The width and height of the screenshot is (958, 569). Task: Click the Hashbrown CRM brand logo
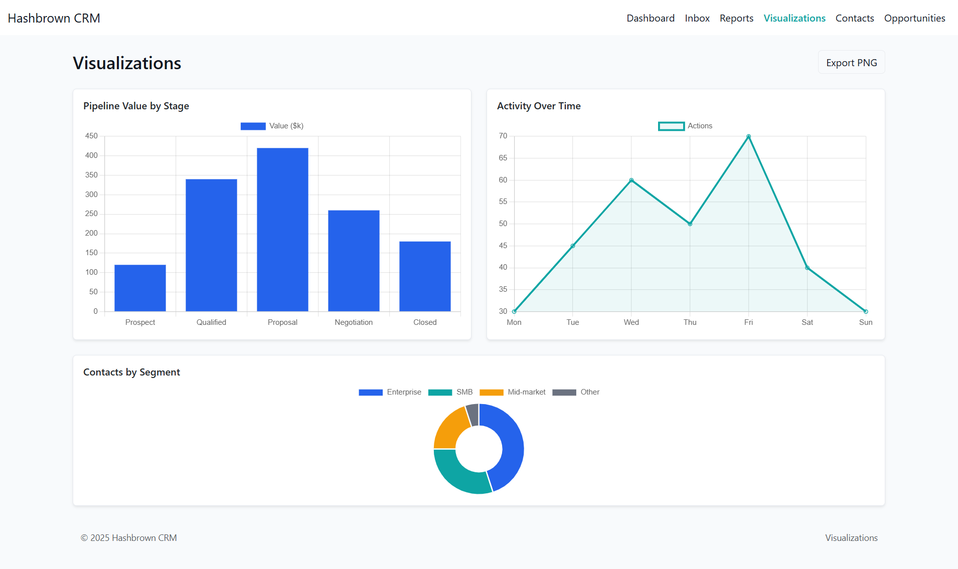[x=54, y=18]
